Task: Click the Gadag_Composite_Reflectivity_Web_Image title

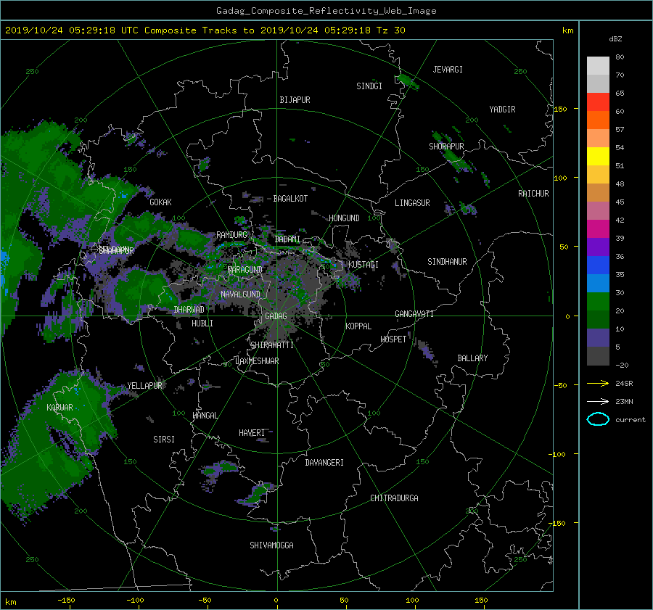Action: [326, 11]
